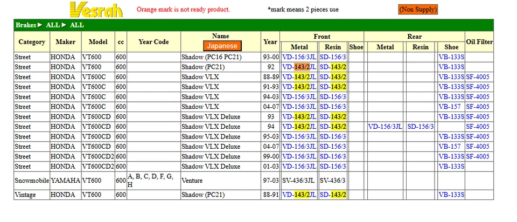Viewport: 517px width, 222px height.
Task: Click the Year Code column header
Action: 153,41
